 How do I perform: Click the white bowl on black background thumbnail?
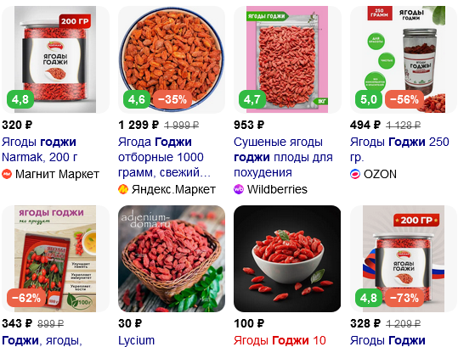tap(287, 259)
